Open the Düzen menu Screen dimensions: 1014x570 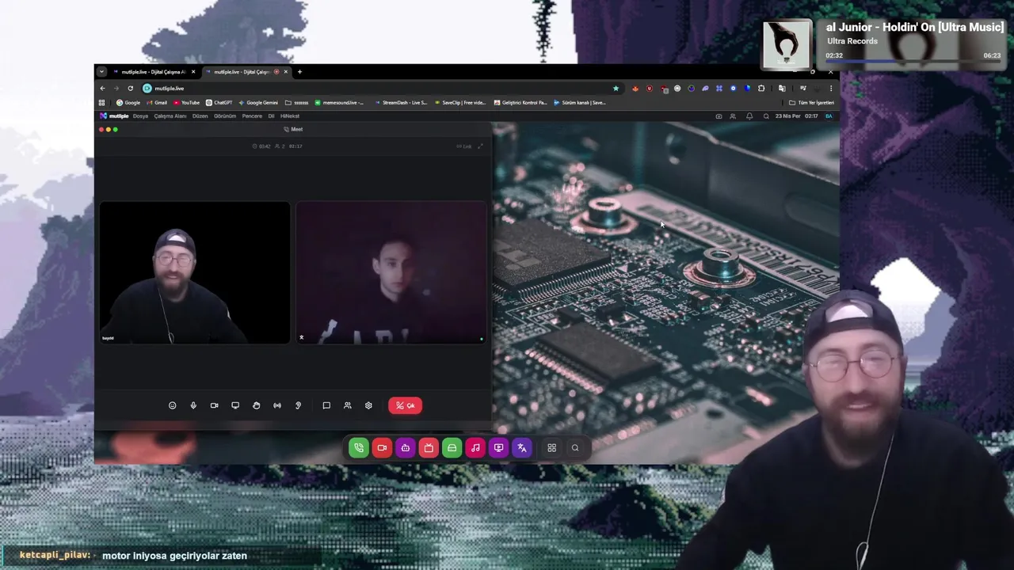200,116
